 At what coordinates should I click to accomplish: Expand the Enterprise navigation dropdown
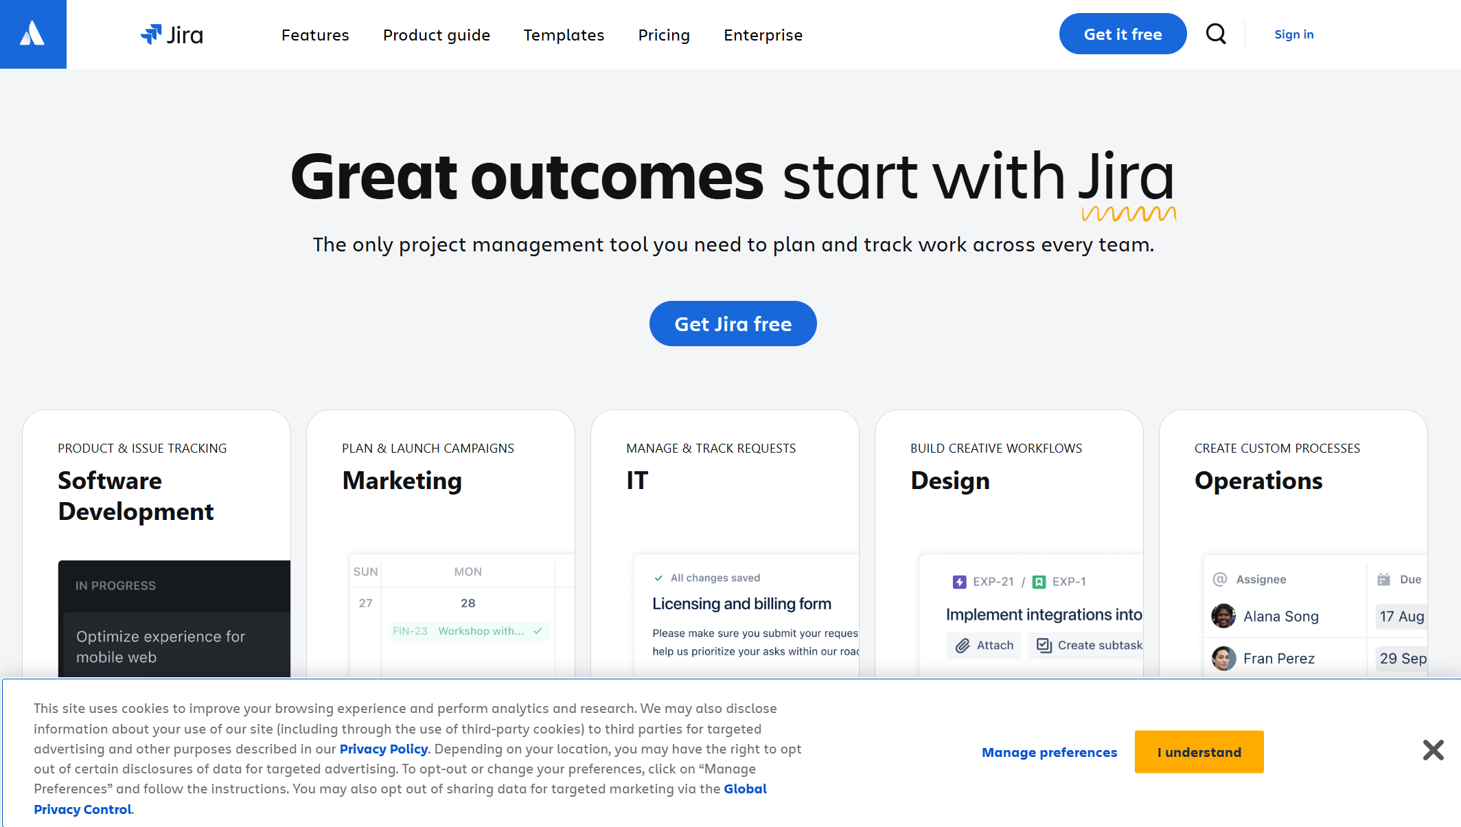(763, 34)
